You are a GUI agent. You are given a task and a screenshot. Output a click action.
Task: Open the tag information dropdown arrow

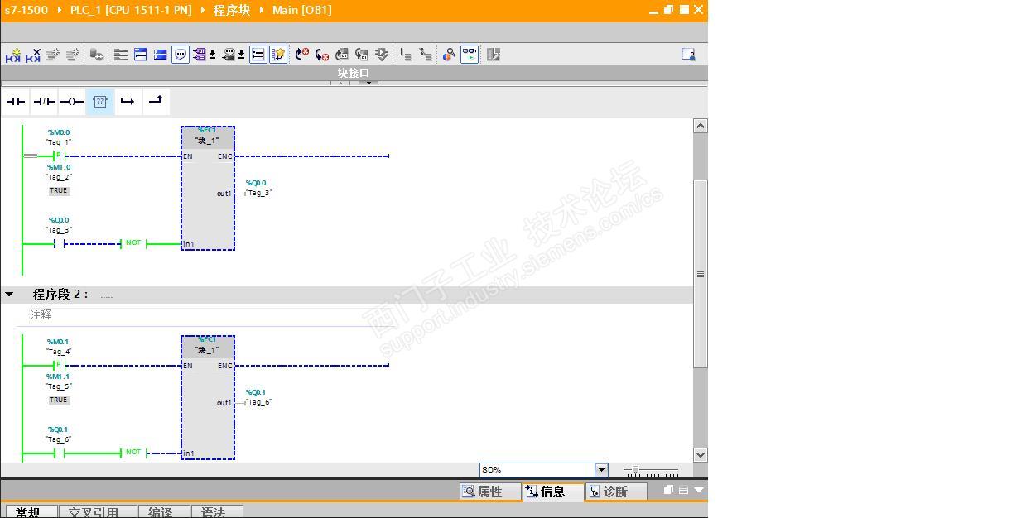tap(241, 55)
